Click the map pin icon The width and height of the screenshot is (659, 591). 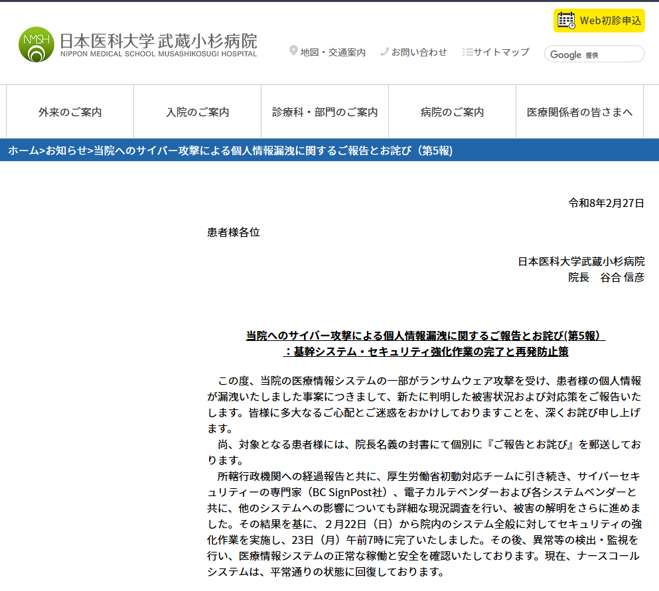tap(293, 52)
